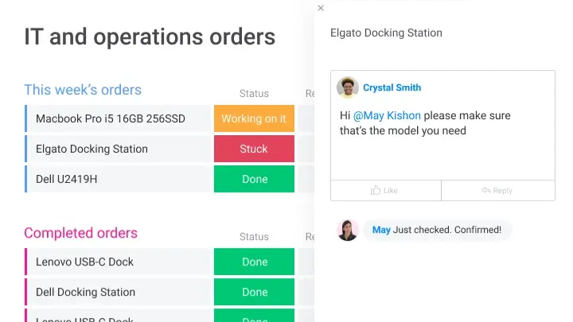Image resolution: width=573 pixels, height=322 pixels.
Task: Click the Elgato Docking Station panel title
Action: tap(386, 33)
